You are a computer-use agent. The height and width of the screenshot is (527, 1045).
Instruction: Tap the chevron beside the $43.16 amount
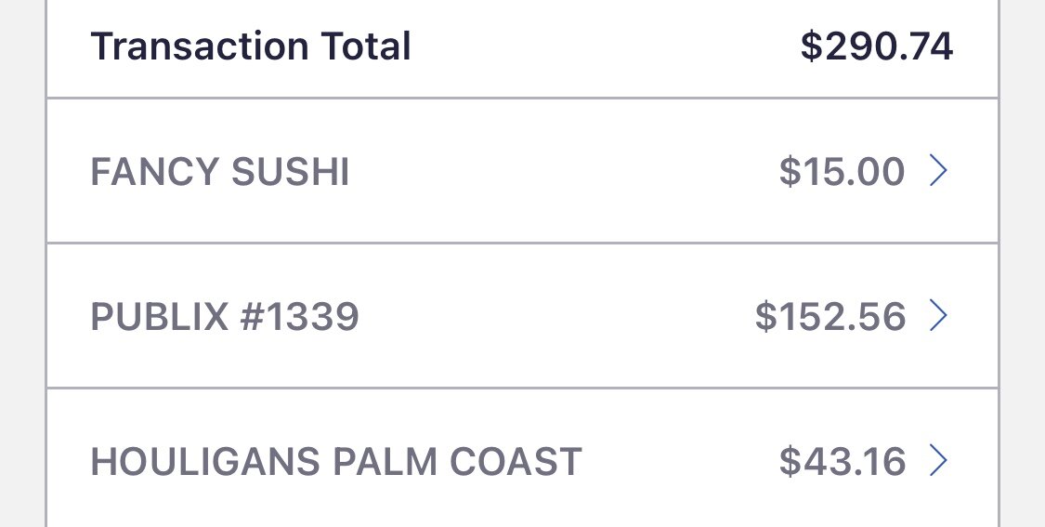tap(938, 460)
